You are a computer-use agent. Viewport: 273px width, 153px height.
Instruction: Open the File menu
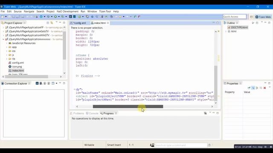coord(3,11)
